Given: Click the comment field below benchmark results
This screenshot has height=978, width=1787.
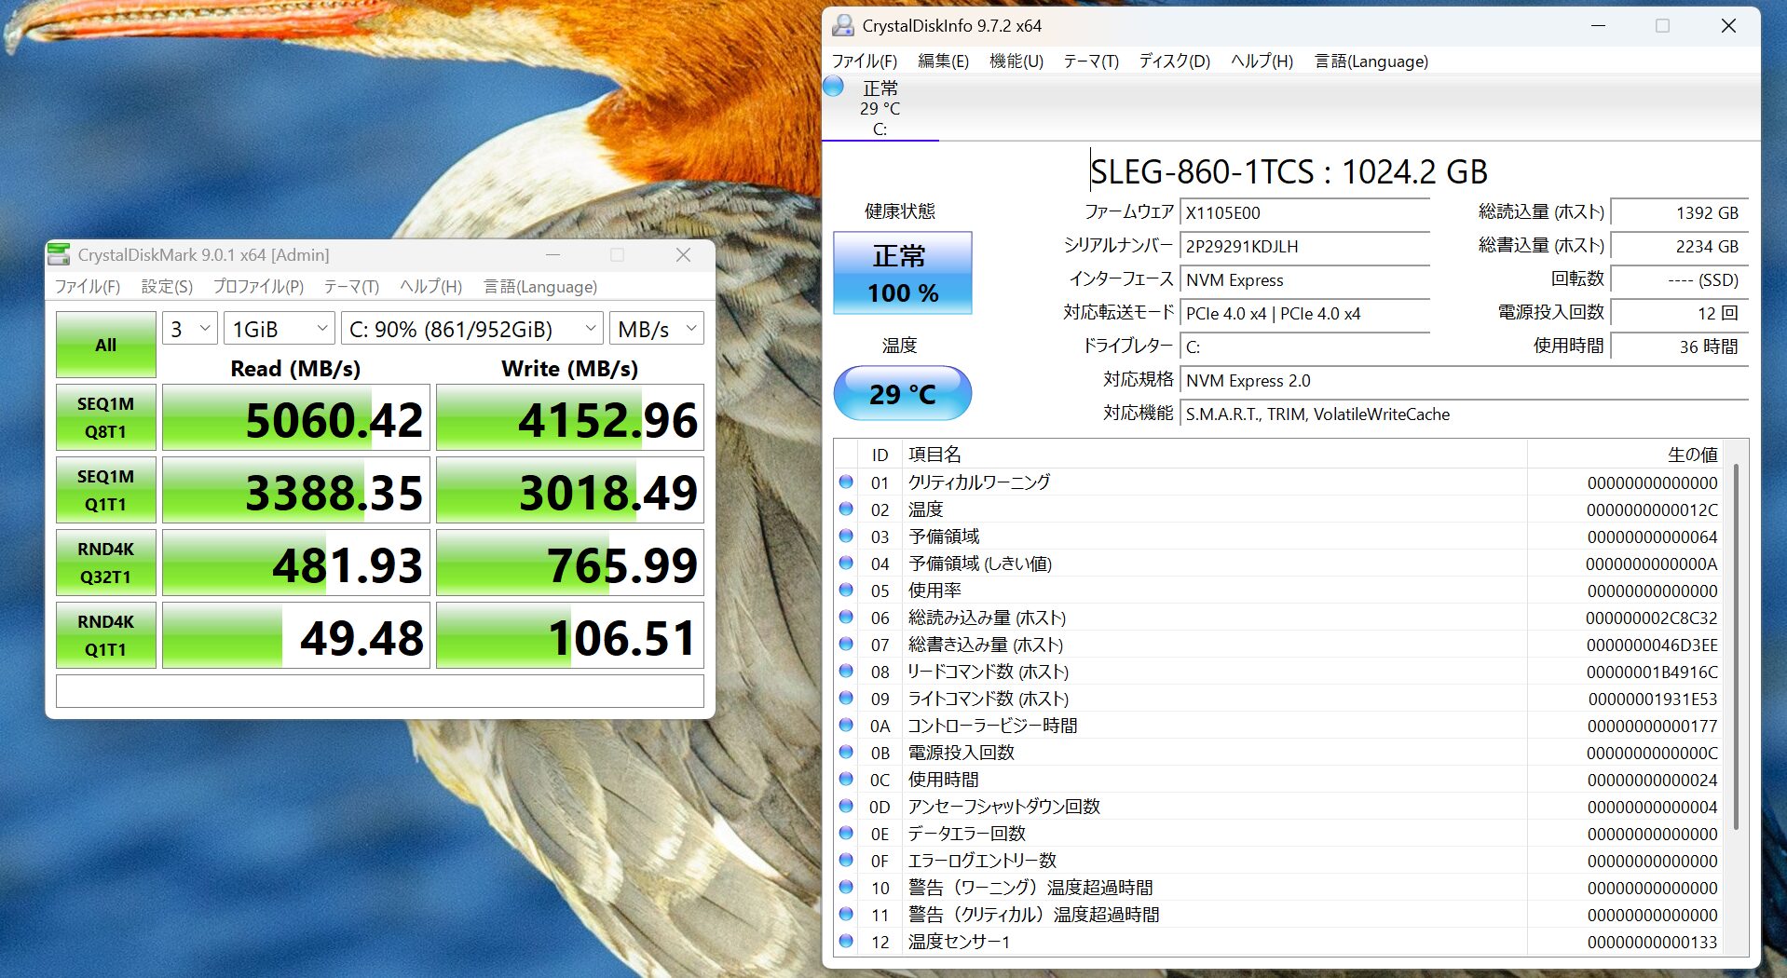Looking at the screenshot, I should pos(379,691).
